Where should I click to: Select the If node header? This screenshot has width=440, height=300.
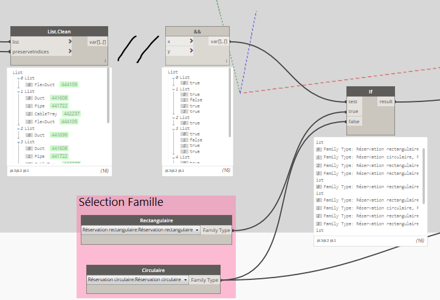tap(370, 92)
